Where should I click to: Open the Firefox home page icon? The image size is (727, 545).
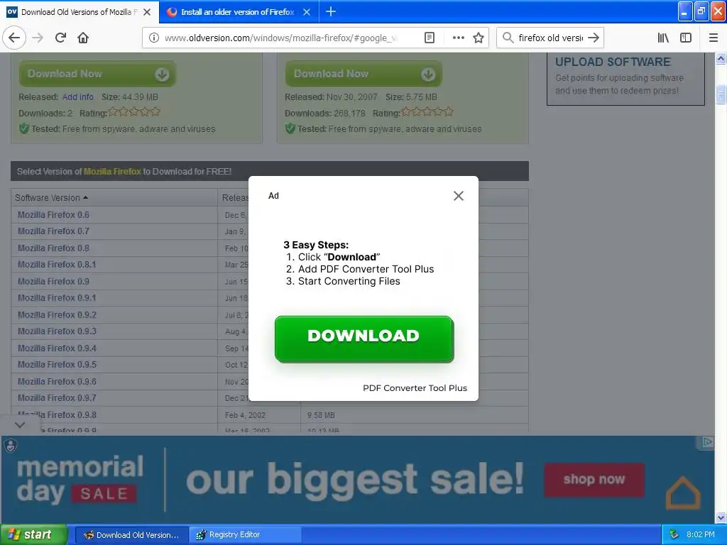83,38
